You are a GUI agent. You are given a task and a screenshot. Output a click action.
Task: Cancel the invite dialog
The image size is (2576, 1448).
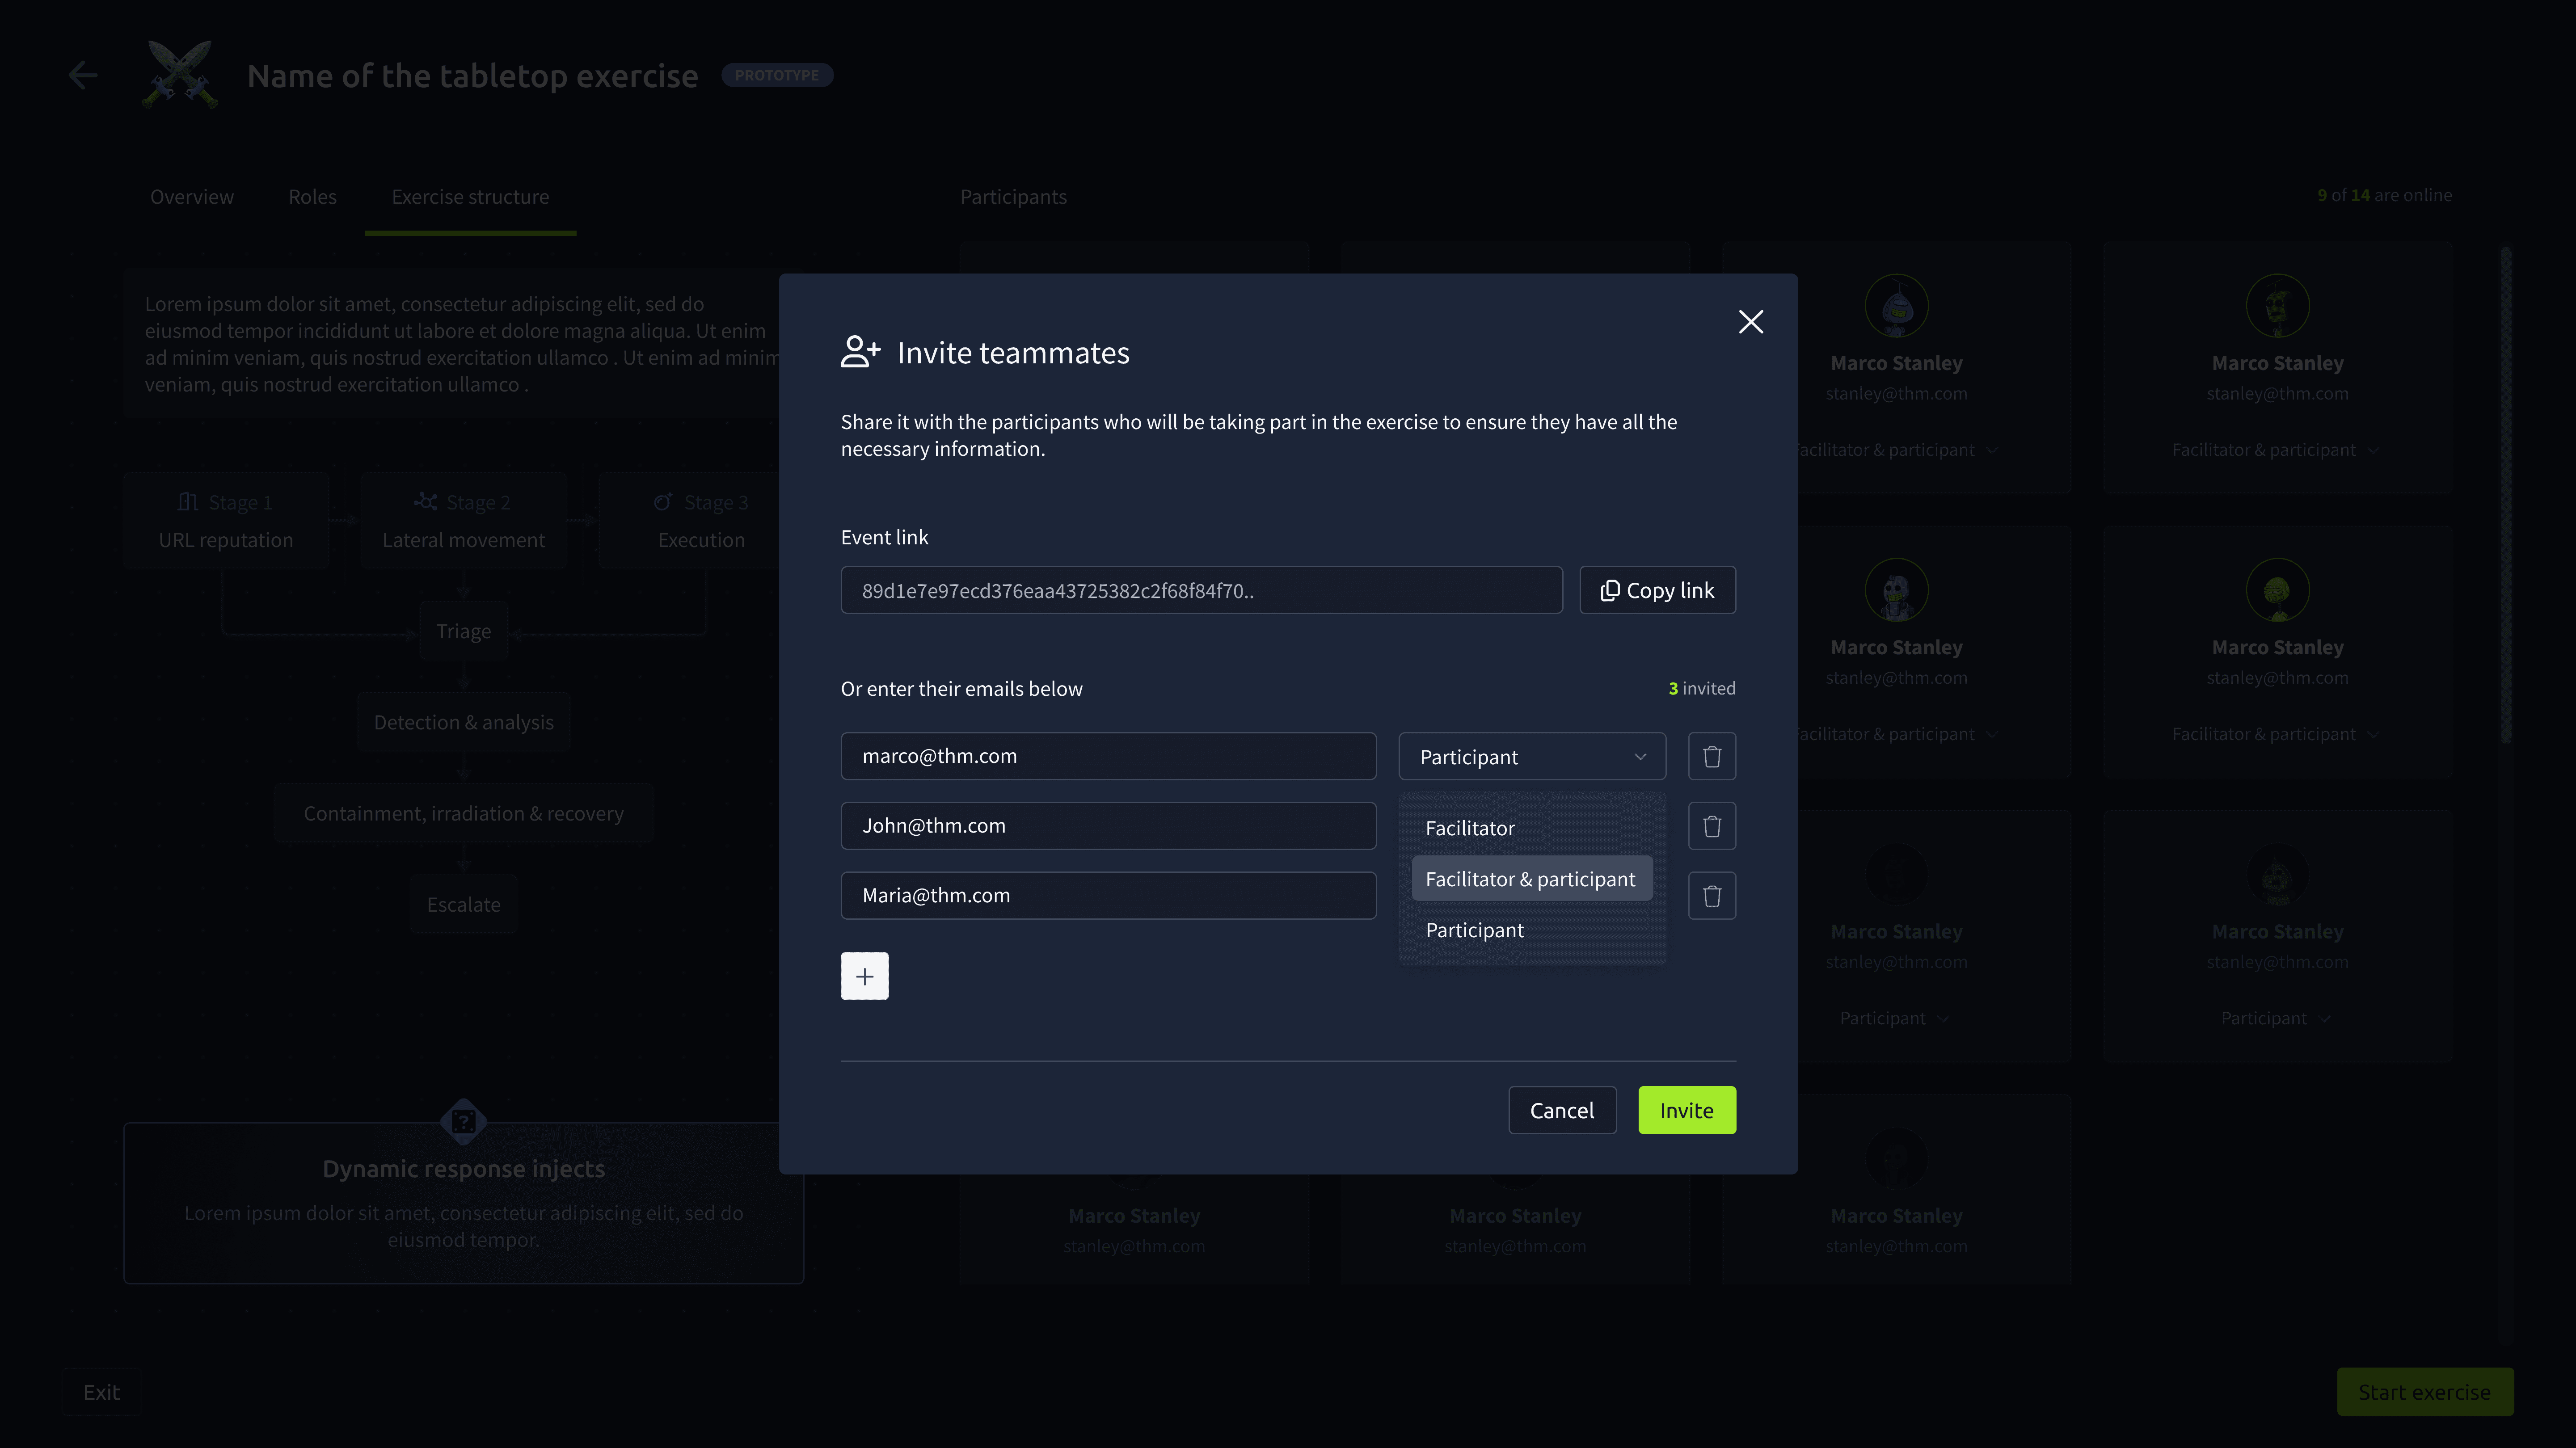point(1561,1110)
